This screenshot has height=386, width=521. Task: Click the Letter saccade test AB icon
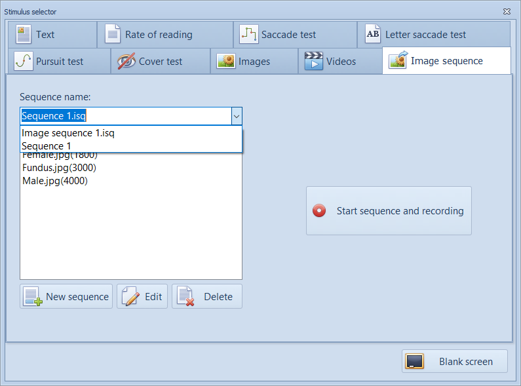(372, 34)
